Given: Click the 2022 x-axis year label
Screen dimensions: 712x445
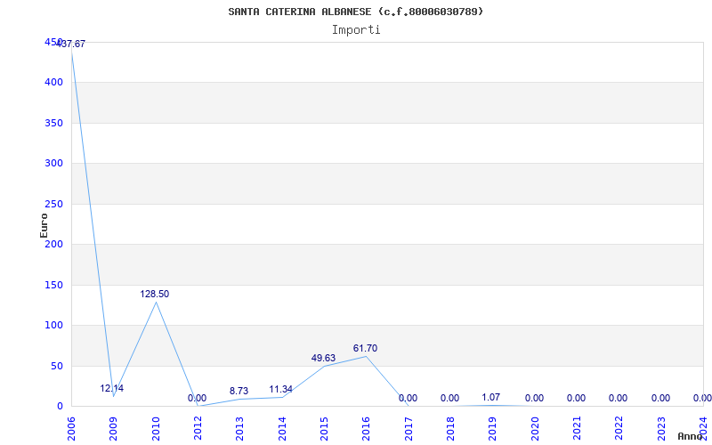Looking at the screenshot, I should [619, 429].
